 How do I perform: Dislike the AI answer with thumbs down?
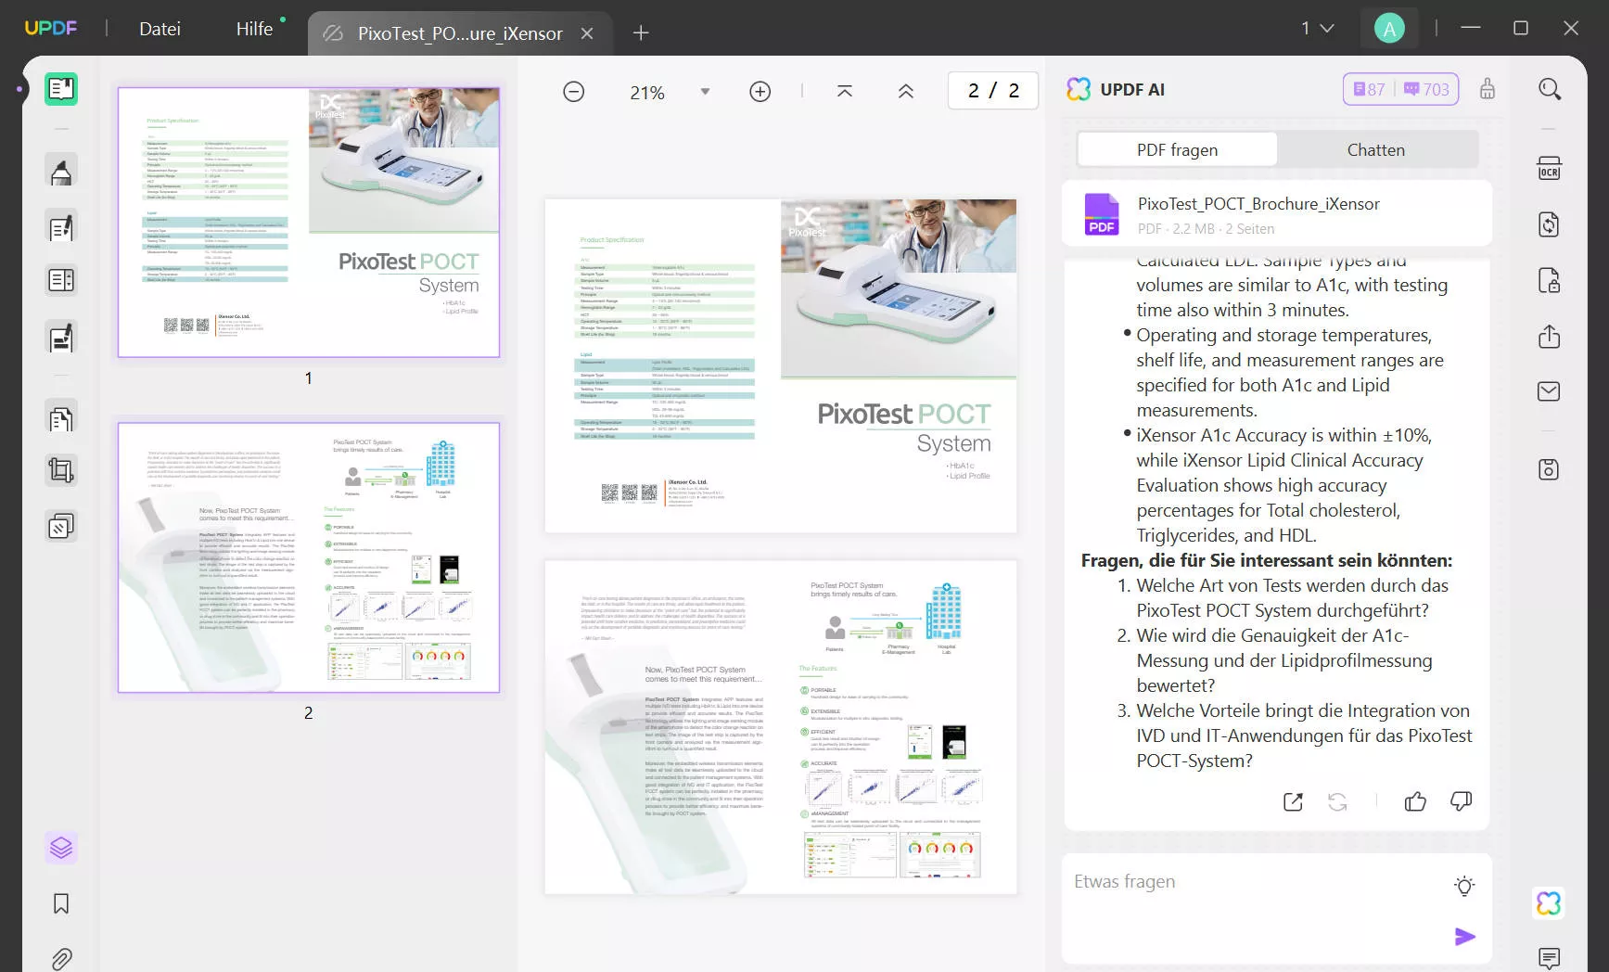[1461, 801]
